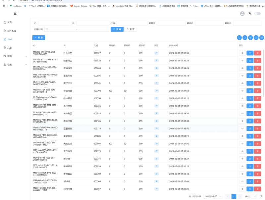Focus the 代码 filter input
The image size is (265, 200).
pyautogui.click(x=132, y=23)
